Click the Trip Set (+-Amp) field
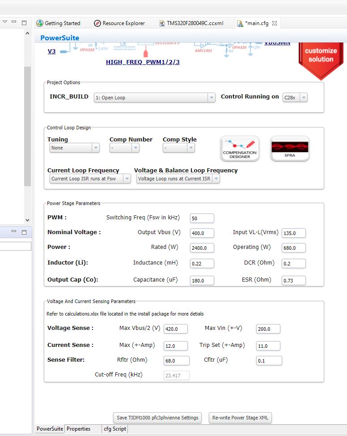The image size is (347, 436). pyautogui.click(x=268, y=346)
